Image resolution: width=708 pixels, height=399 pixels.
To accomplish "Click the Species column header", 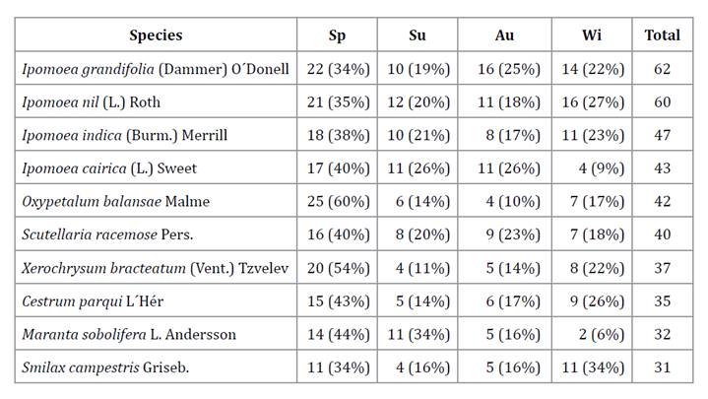I will [156, 35].
